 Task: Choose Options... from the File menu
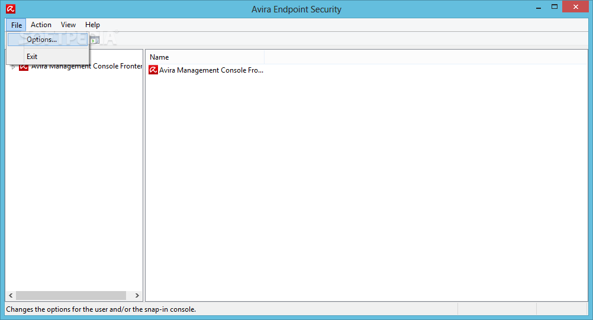pyautogui.click(x=48, y=40)
